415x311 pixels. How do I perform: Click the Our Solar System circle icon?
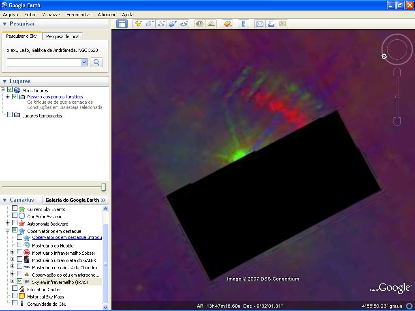click(x=22, y=216)
